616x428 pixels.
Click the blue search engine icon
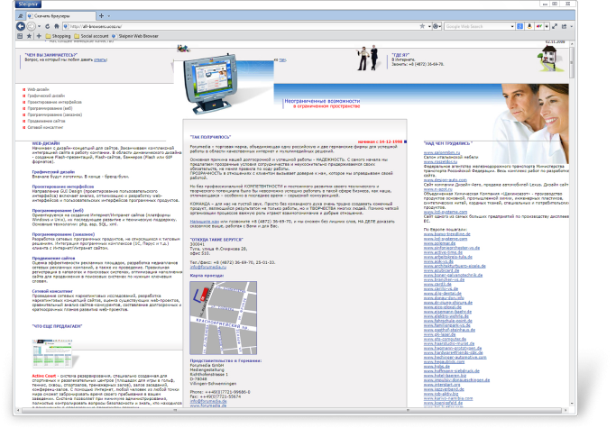coord(519,26)
